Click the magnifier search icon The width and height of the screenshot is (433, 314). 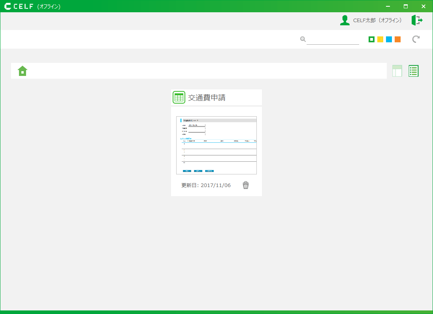click(x=303, y=39)
